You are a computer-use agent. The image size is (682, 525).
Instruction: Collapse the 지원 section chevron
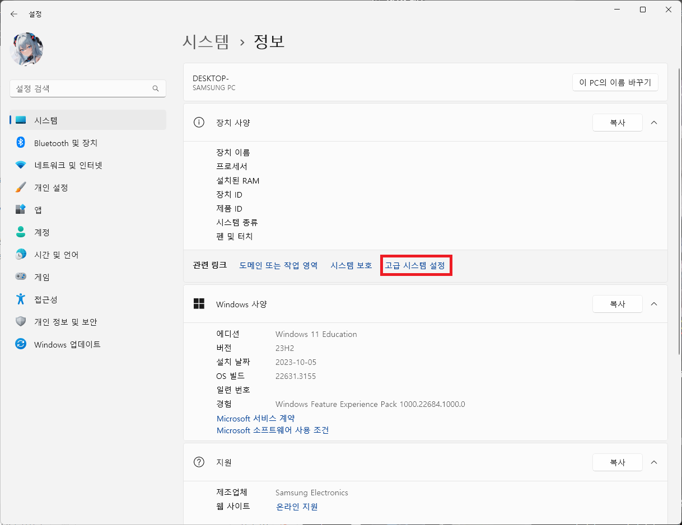(x=654, y=462)
